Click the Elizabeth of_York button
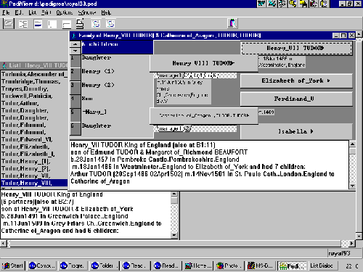 [x=296, y=81]
